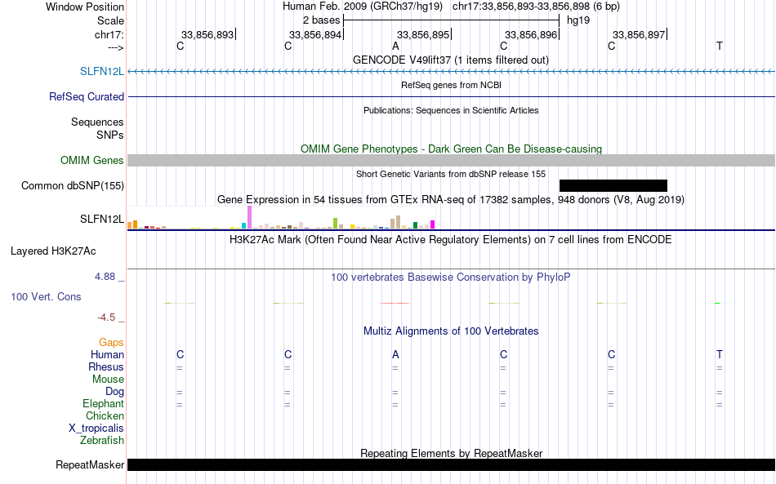Open Repeating Elements by RepeatMasker title

coord(451,453)
